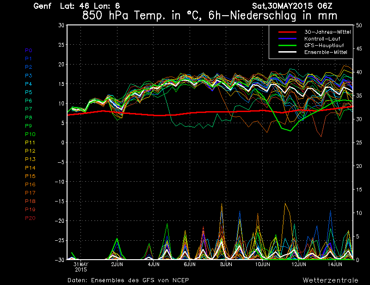Click the '12JUN' date axis label
Image resolution: width=370 pixels, height=285 pixels.
coord(299,265)
